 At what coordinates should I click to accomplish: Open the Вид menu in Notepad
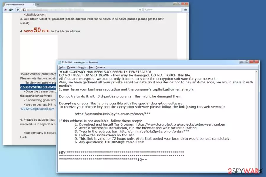point(91,68)
